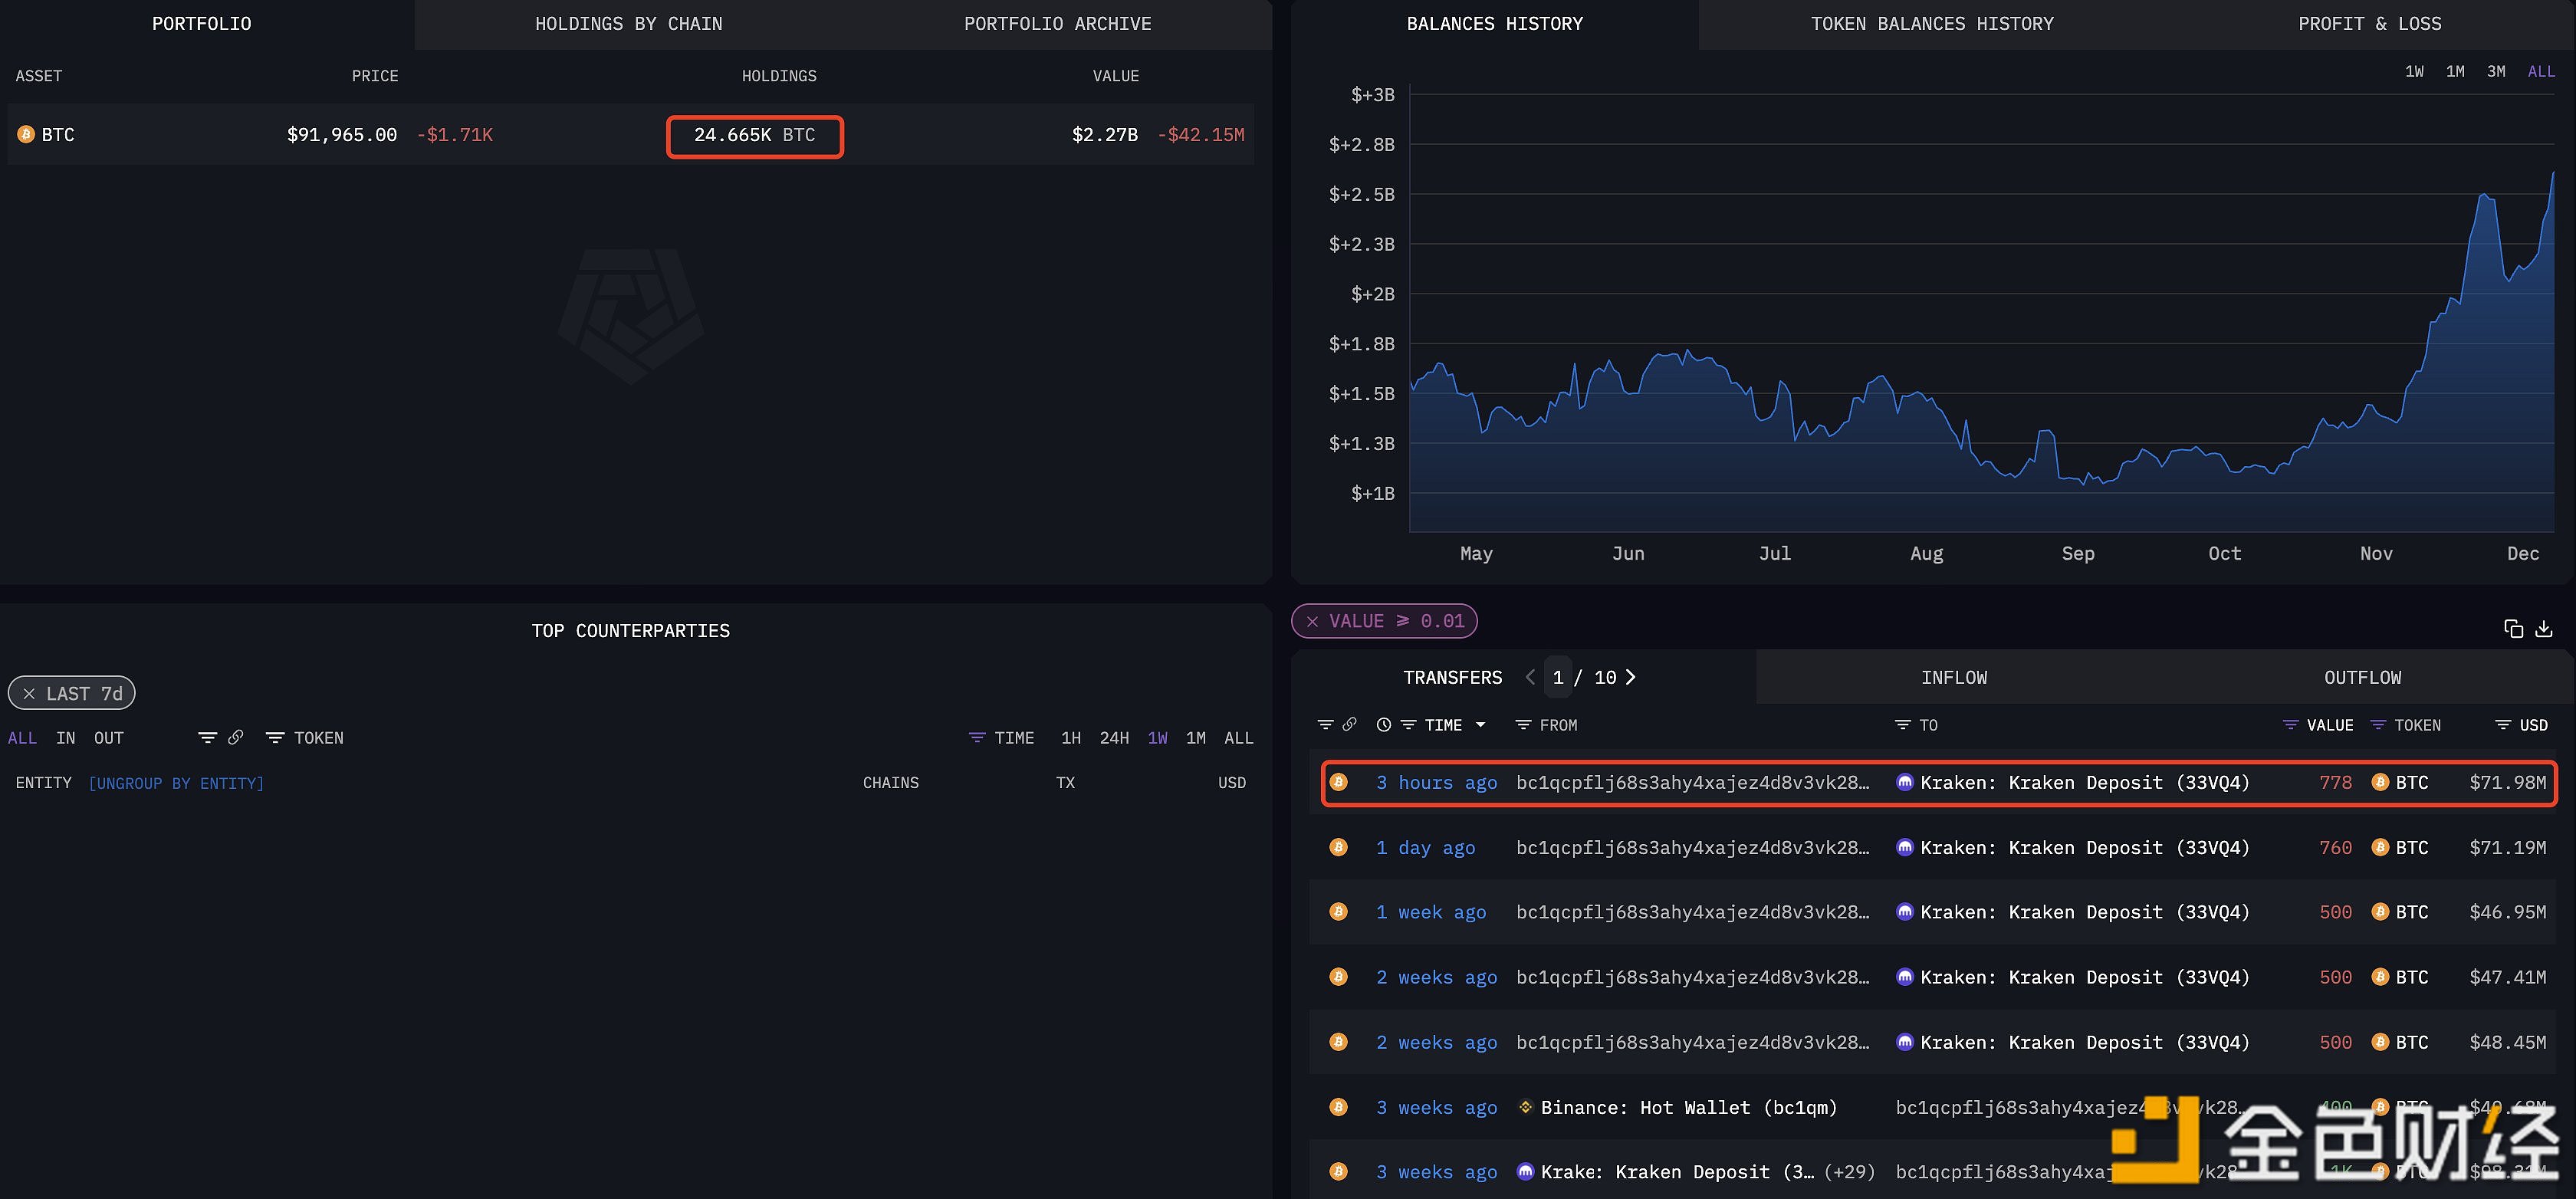The height and width of the screenshot is (1199, 2576).
Task: Download transfers with the download icon
Action: point(2544,628)
